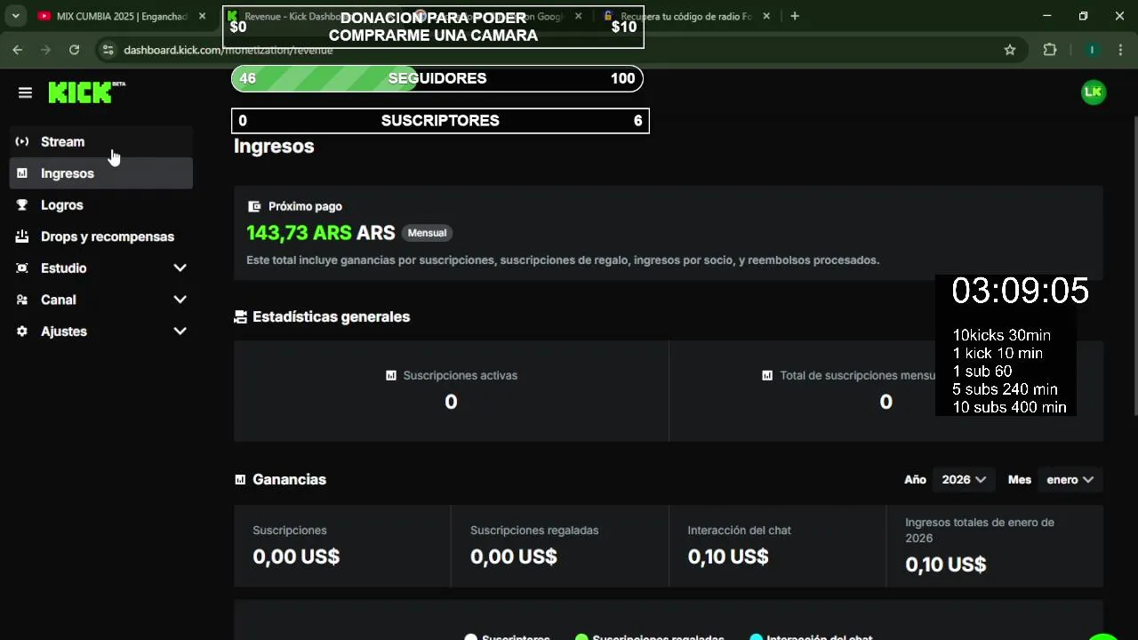This screenshot has width=1138, height=640.
Task: Expand the Estudio submenu chevron
Action: point(180,268)
